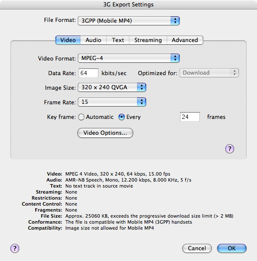Click the 3G Export Settings title
This screenshot has height=261, width=257.
(128, 4)
